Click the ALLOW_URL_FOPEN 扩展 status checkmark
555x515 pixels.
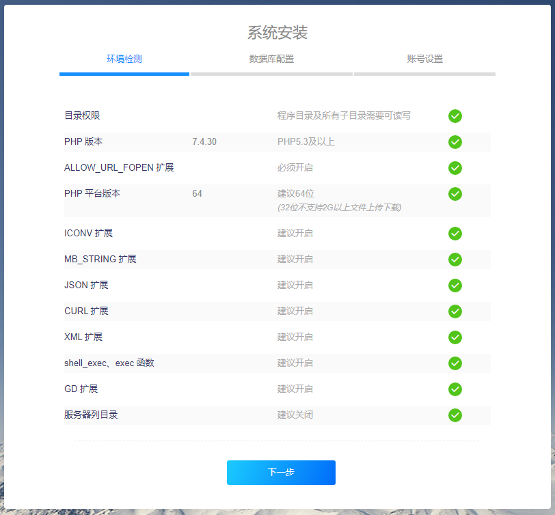(455, 168)
